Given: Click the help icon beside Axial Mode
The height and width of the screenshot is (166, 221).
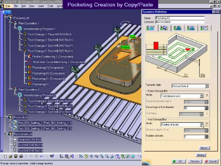Looking at the screenshot, I should point(207,124).
